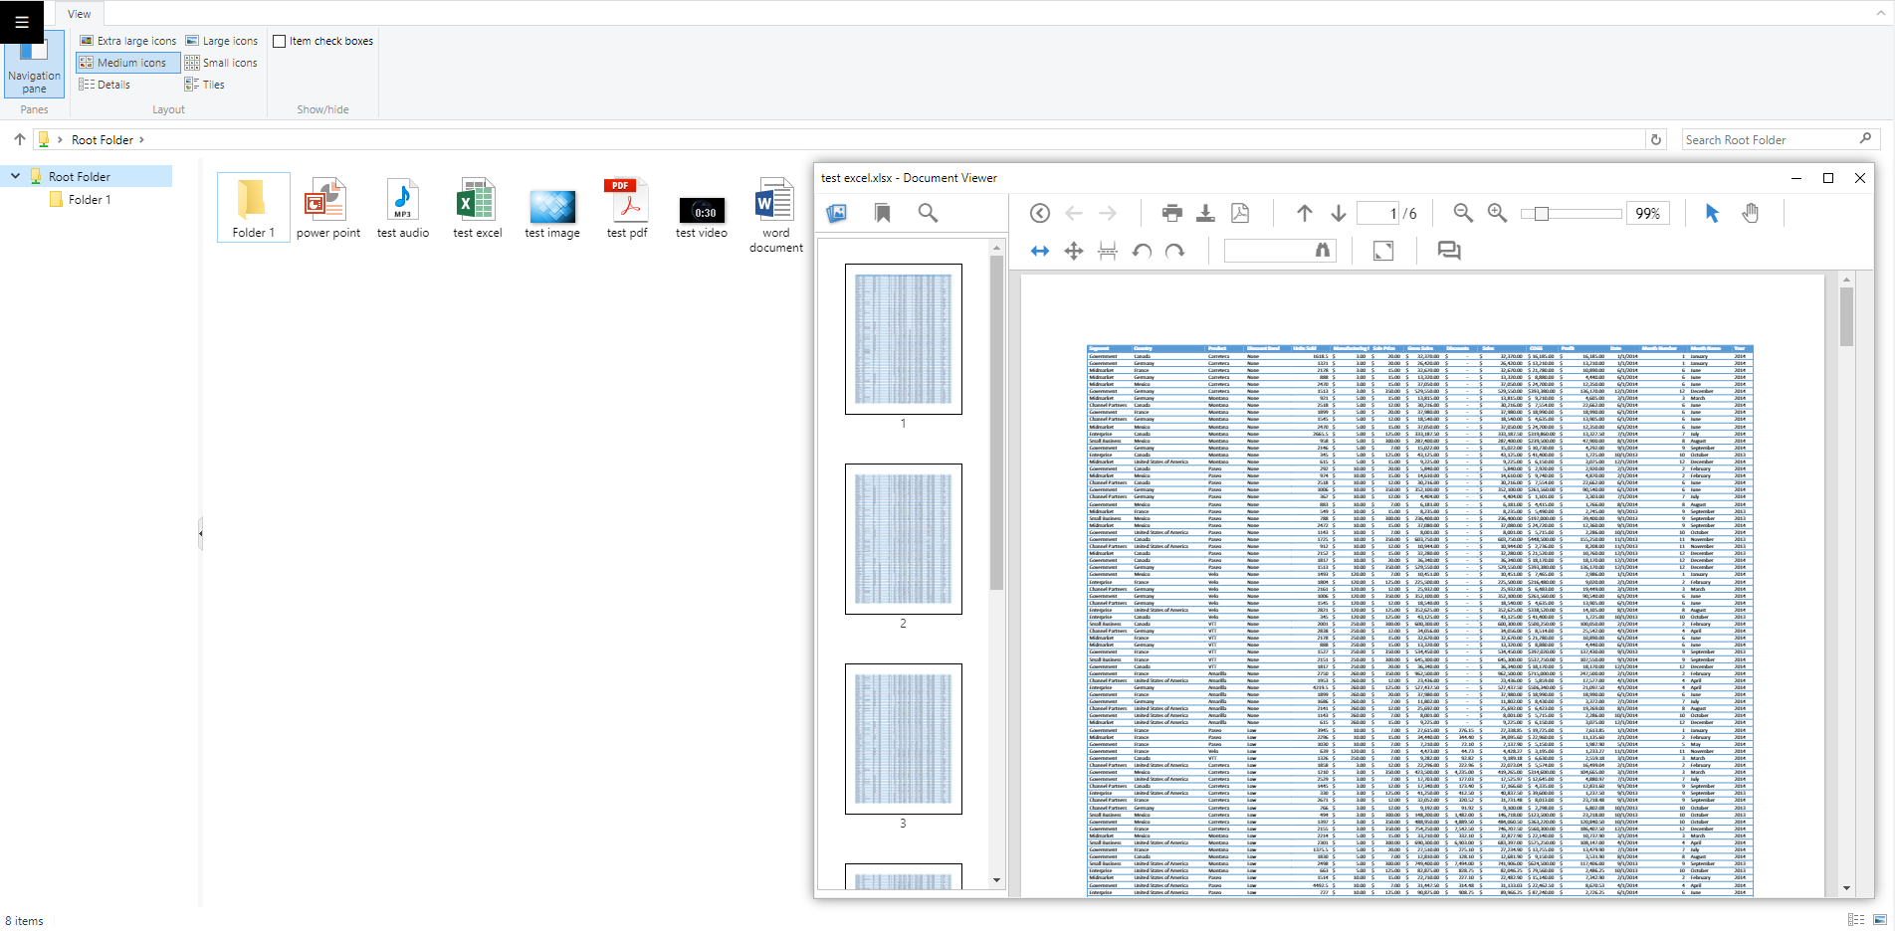Open the hamburger menu at top left
This screenshot has height=931, width=1895.
21,22
